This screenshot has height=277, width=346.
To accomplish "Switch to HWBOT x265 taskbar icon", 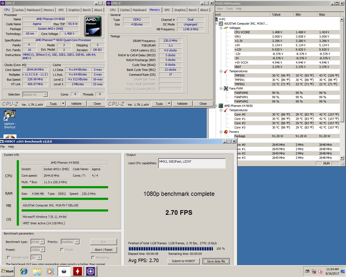I will click(x=64, y=271).
